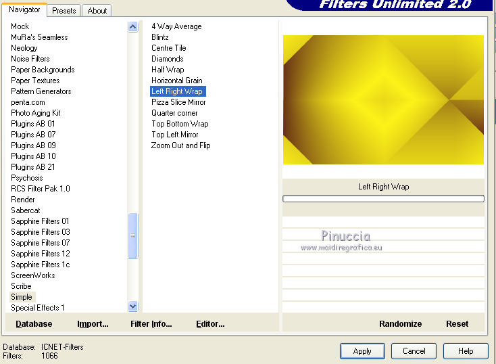Image resolution: width=496 pixels, height=364 pixels.
Task: Select Special Effects 1 category
Action: click(37, 308)
